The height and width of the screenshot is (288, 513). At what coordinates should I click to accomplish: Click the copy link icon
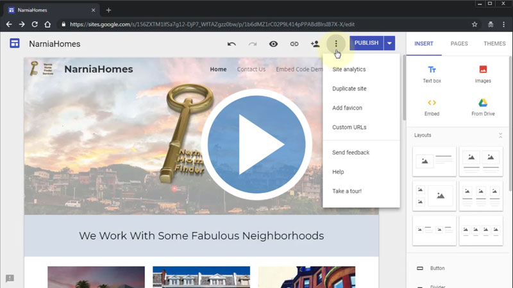pos(294,44)
